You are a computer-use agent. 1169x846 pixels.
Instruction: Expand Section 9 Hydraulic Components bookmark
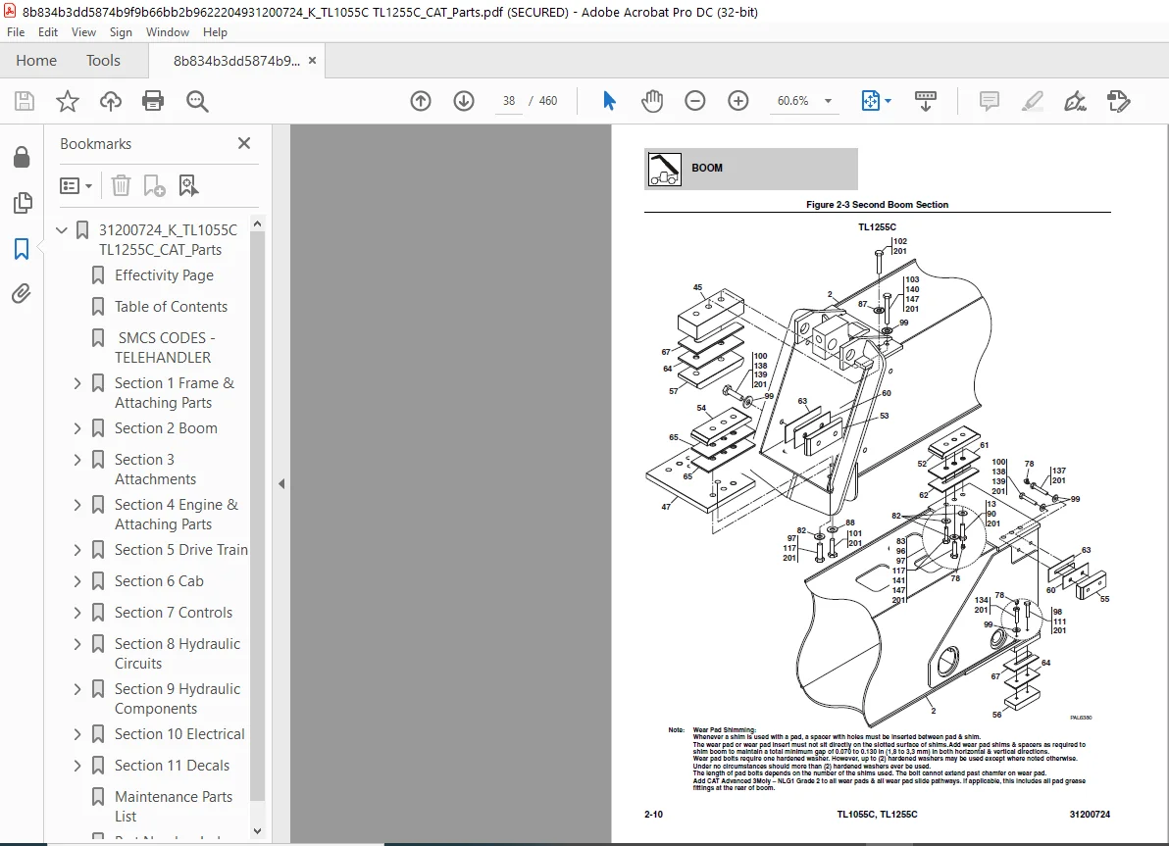pyautogui.click(x=77, y=689)
